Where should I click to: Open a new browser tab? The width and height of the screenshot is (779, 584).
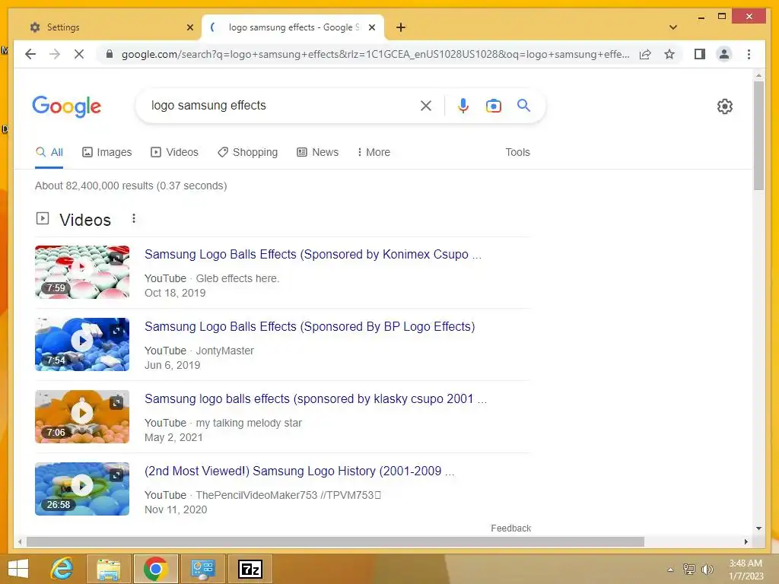(x=401, y=27)
